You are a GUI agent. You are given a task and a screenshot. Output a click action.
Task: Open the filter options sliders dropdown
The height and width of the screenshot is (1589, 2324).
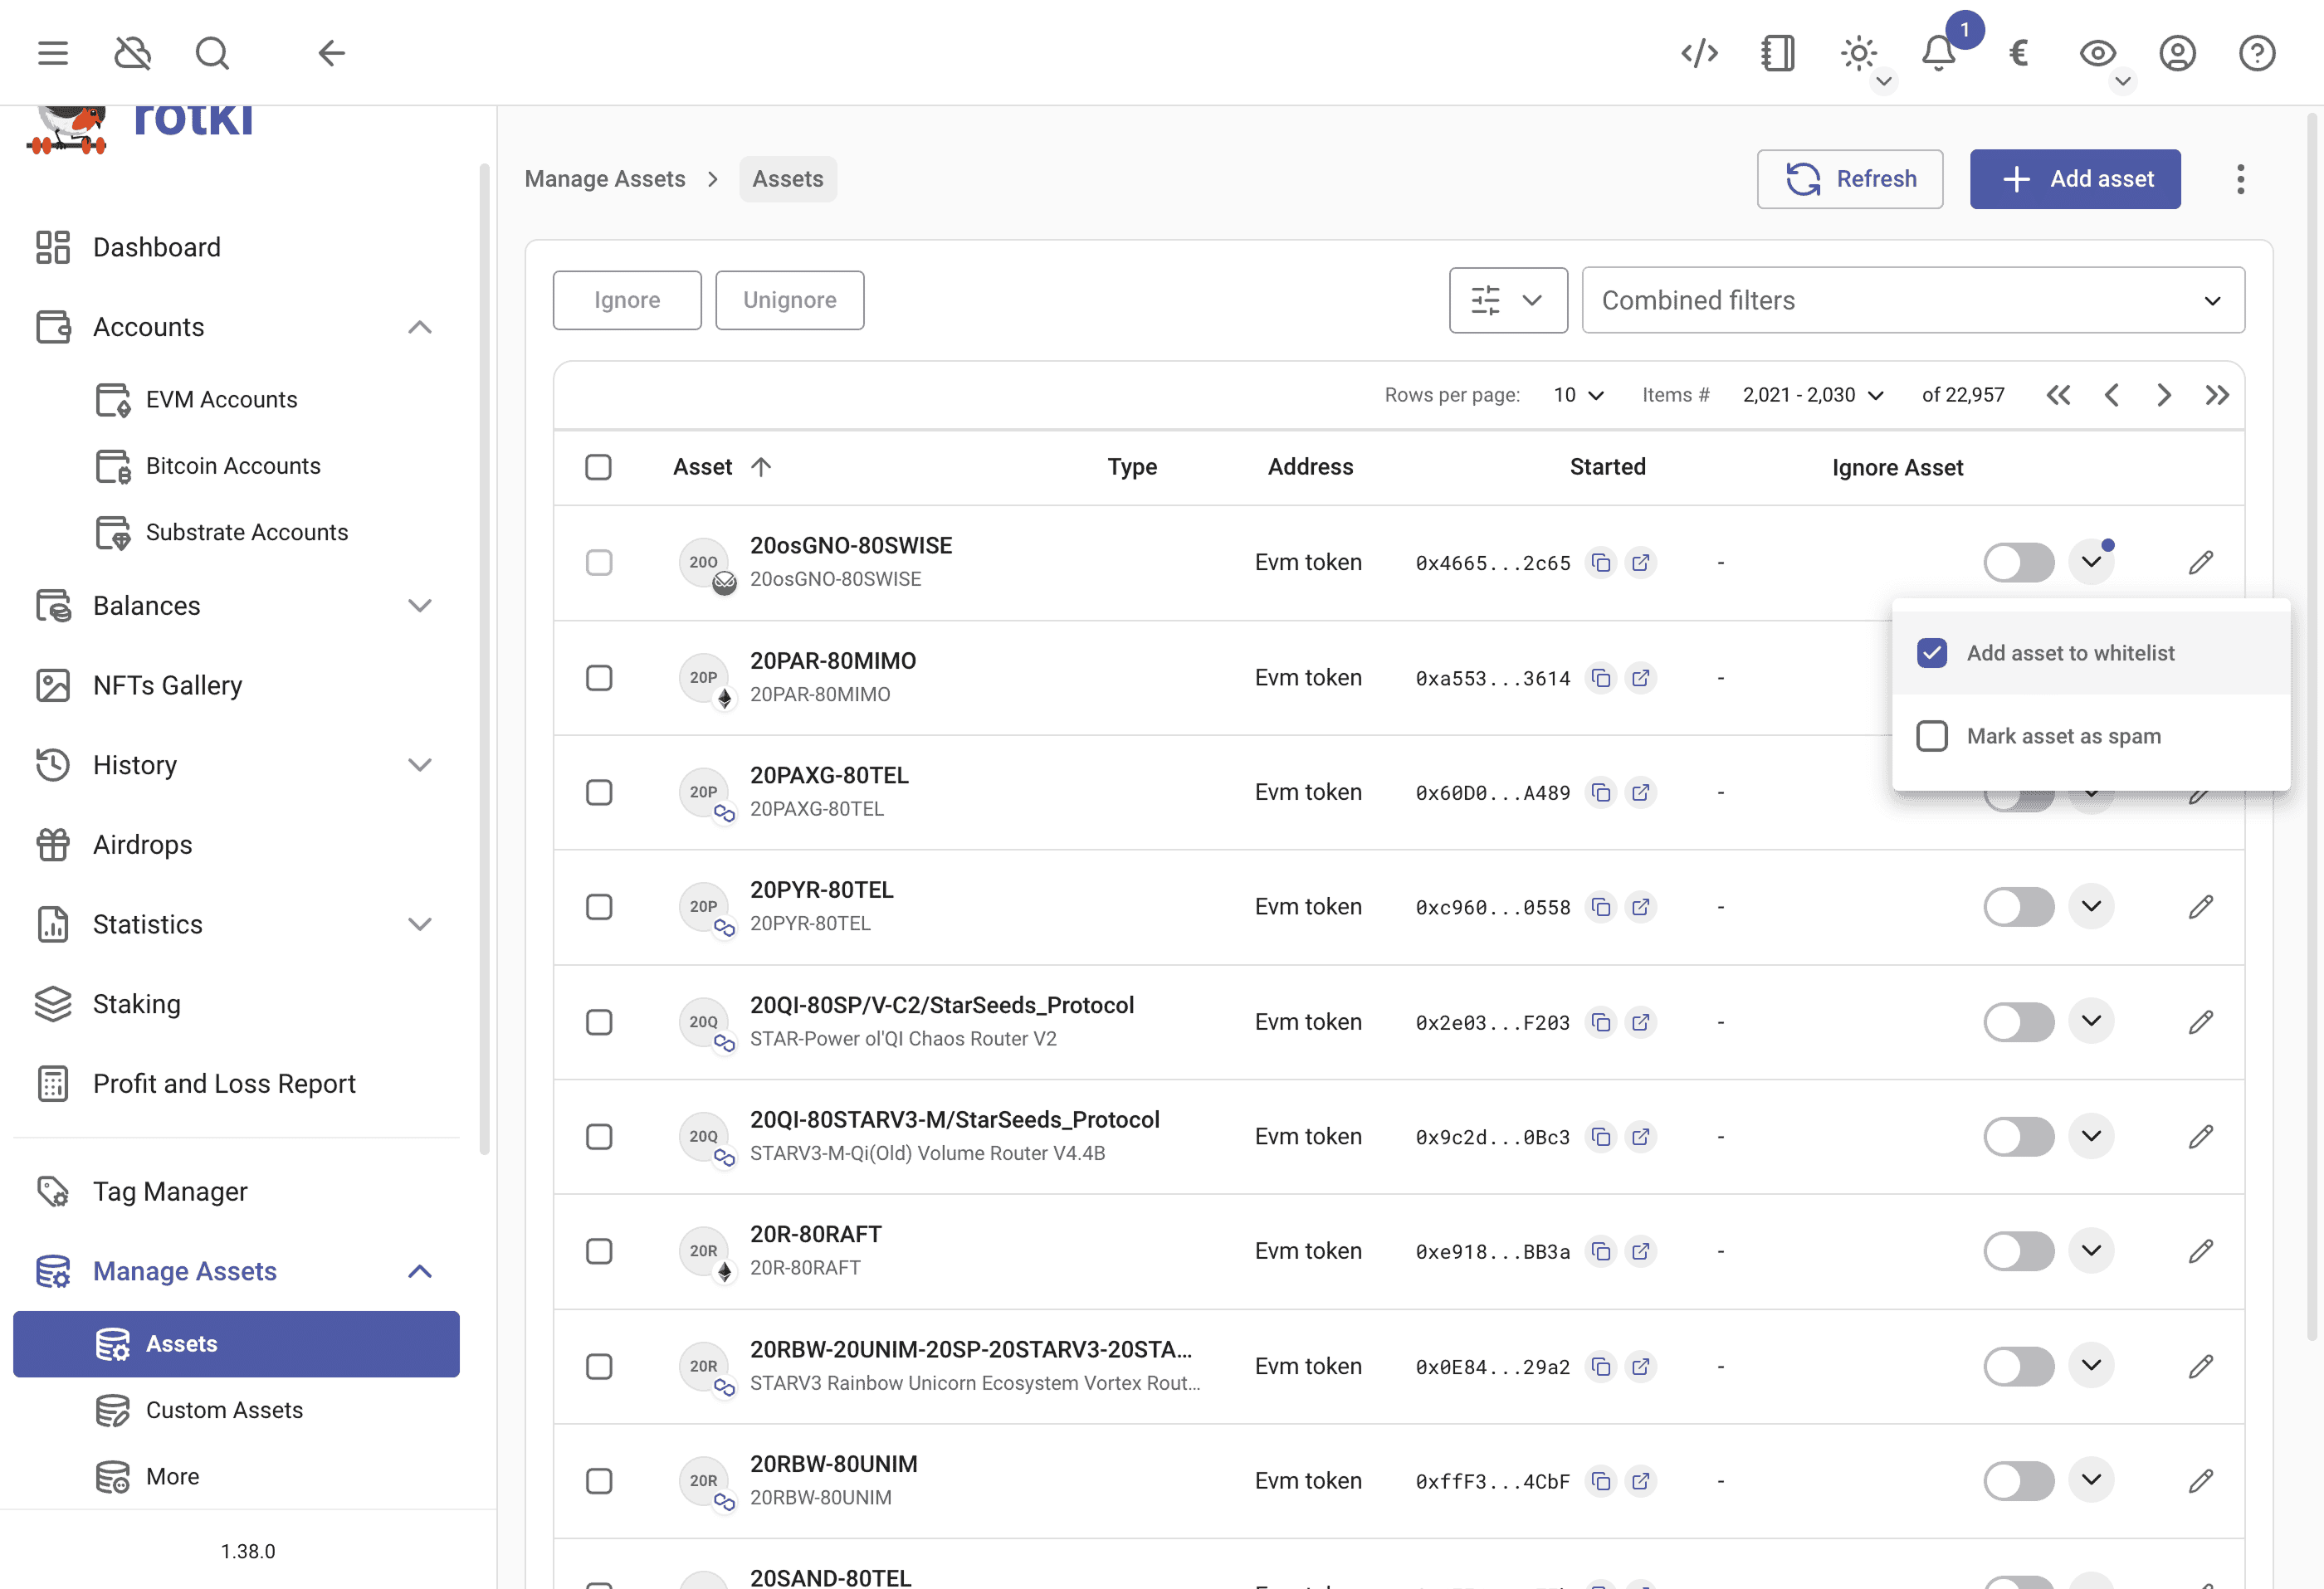pos(1508,300)
